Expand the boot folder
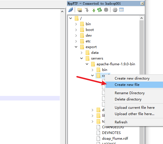The width and height of the screenshot is (163, 144). click(x=76, y=30)
